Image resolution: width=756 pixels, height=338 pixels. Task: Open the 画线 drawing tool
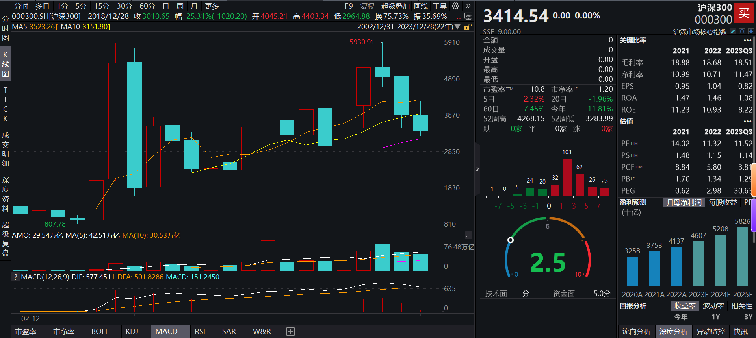point(421,6)
